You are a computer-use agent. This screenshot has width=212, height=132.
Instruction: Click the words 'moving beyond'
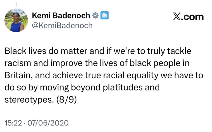pos(70,87)
